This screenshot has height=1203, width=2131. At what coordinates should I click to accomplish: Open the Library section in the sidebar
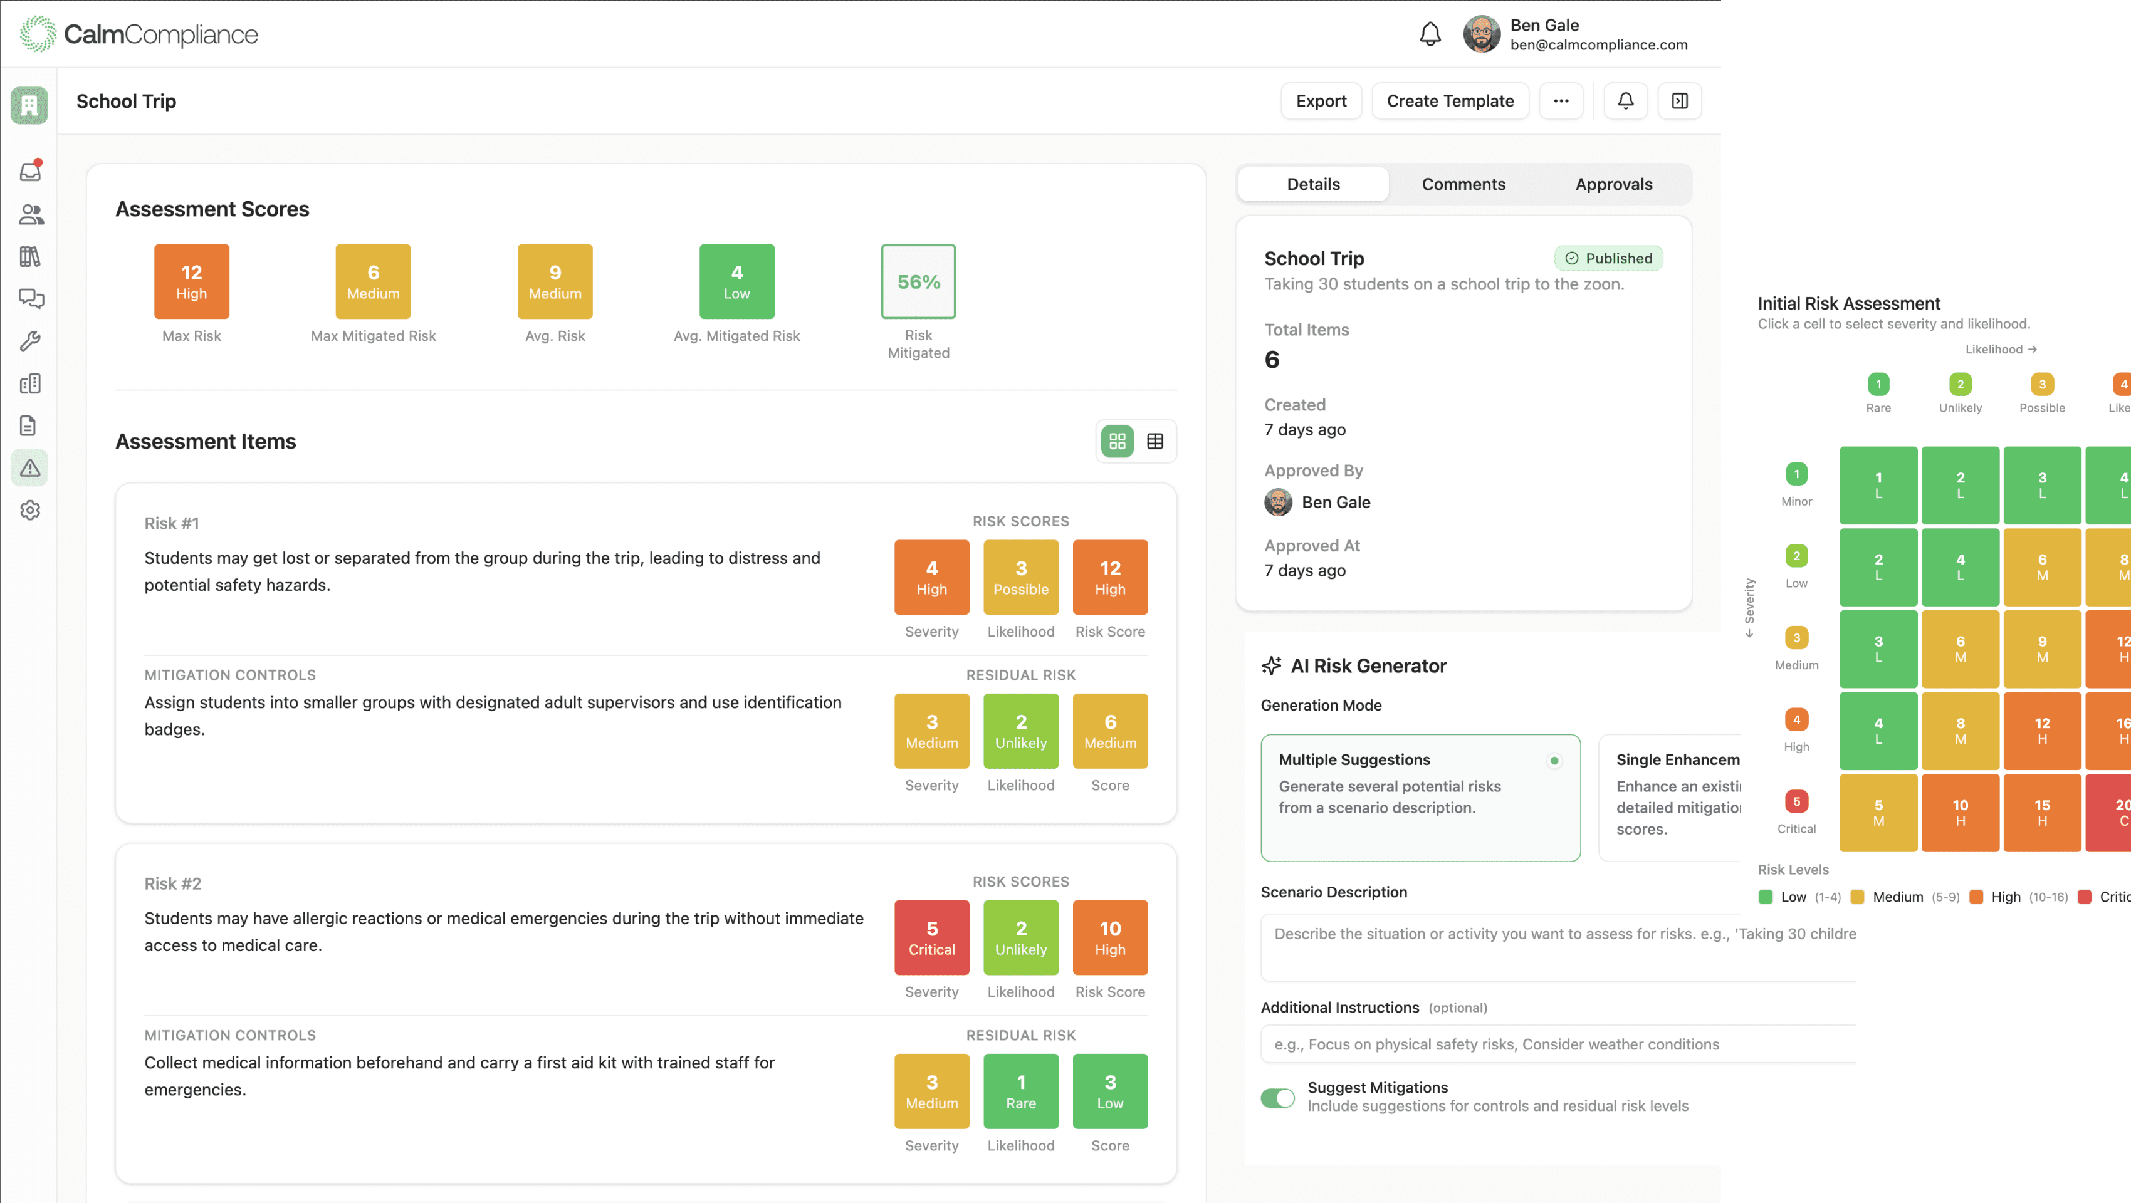[31, 256]
